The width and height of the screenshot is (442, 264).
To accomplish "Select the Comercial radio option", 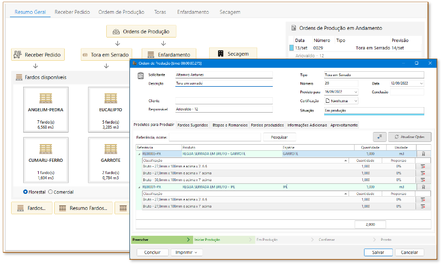I will 51,192.
